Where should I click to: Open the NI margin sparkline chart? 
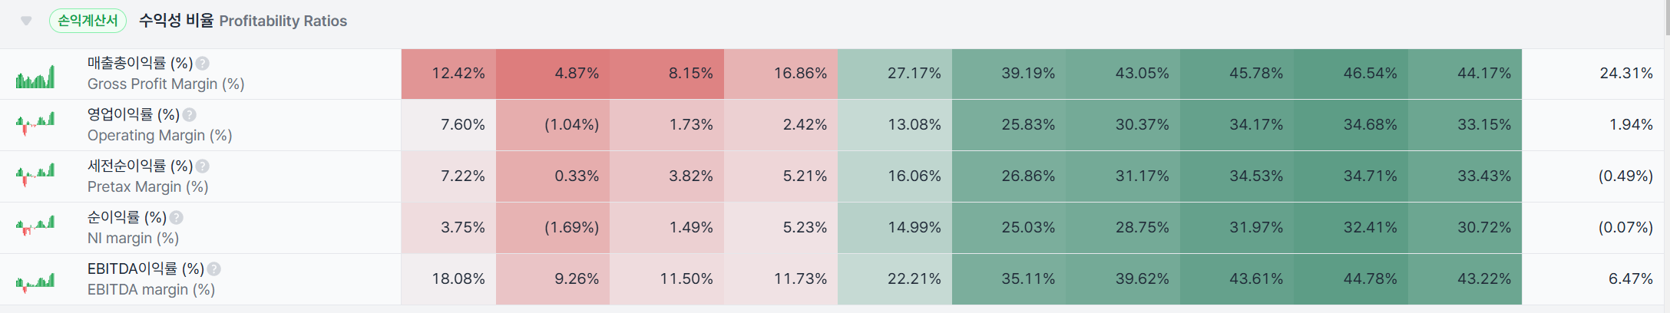coord(35,226)
